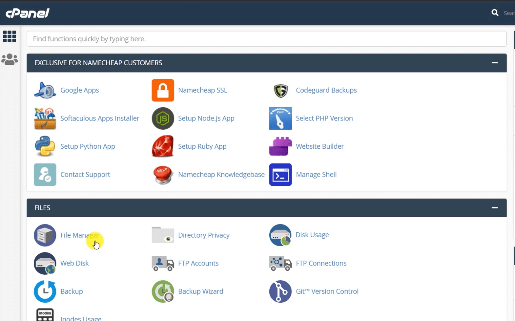Click the Google Apps icon
Image resolution: width=515 pixels, height=321 pixels.
pyautogui.click(x=45, y=90)
